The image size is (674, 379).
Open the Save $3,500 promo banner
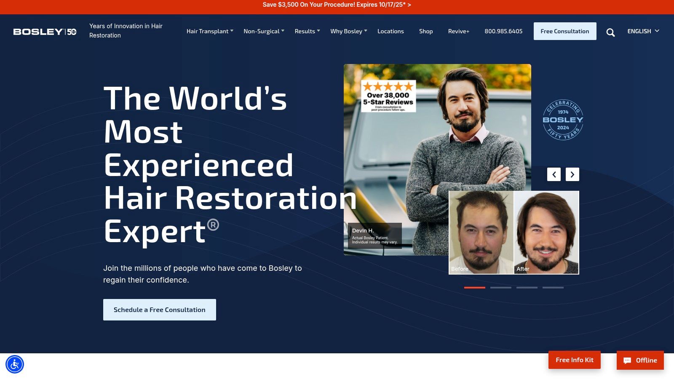click(337, 5)
